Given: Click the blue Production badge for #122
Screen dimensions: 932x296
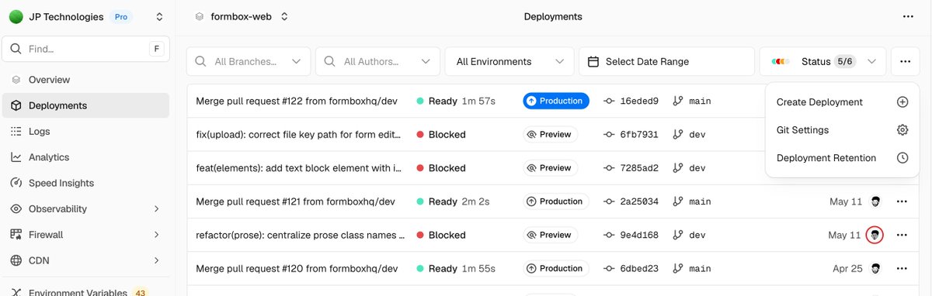Looking at the screenshot, I should [x=556, y=101].
